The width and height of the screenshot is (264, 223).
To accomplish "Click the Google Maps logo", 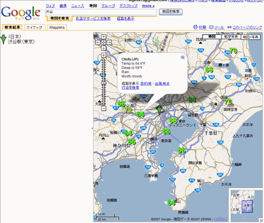I will coord(21,13).
